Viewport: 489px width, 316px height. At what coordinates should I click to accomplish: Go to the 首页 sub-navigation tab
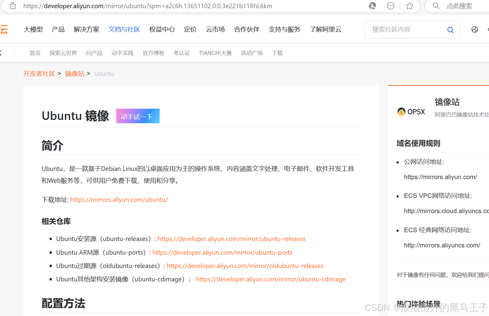pos(35,53)
